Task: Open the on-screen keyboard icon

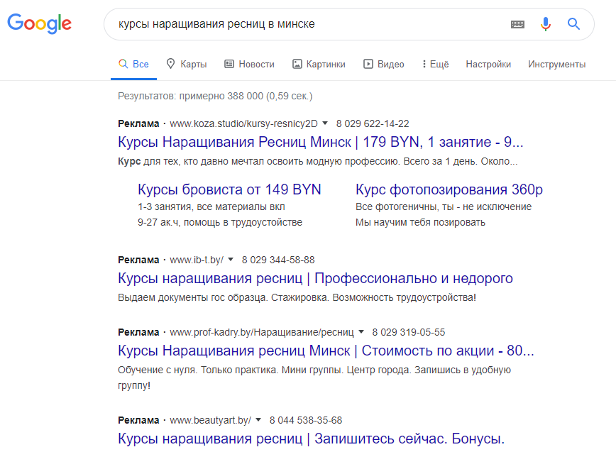Action: [517, 24]
